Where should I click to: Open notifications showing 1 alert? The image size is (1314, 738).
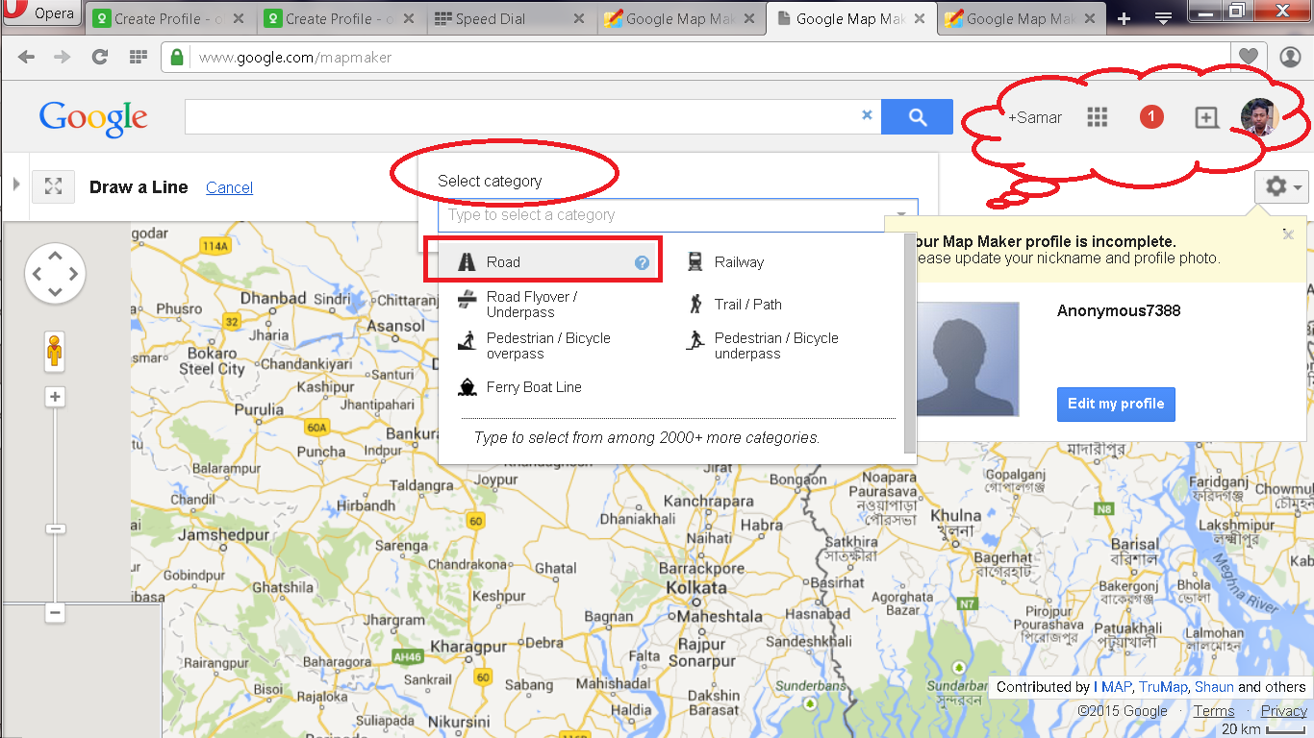[x=1151, y=116]
